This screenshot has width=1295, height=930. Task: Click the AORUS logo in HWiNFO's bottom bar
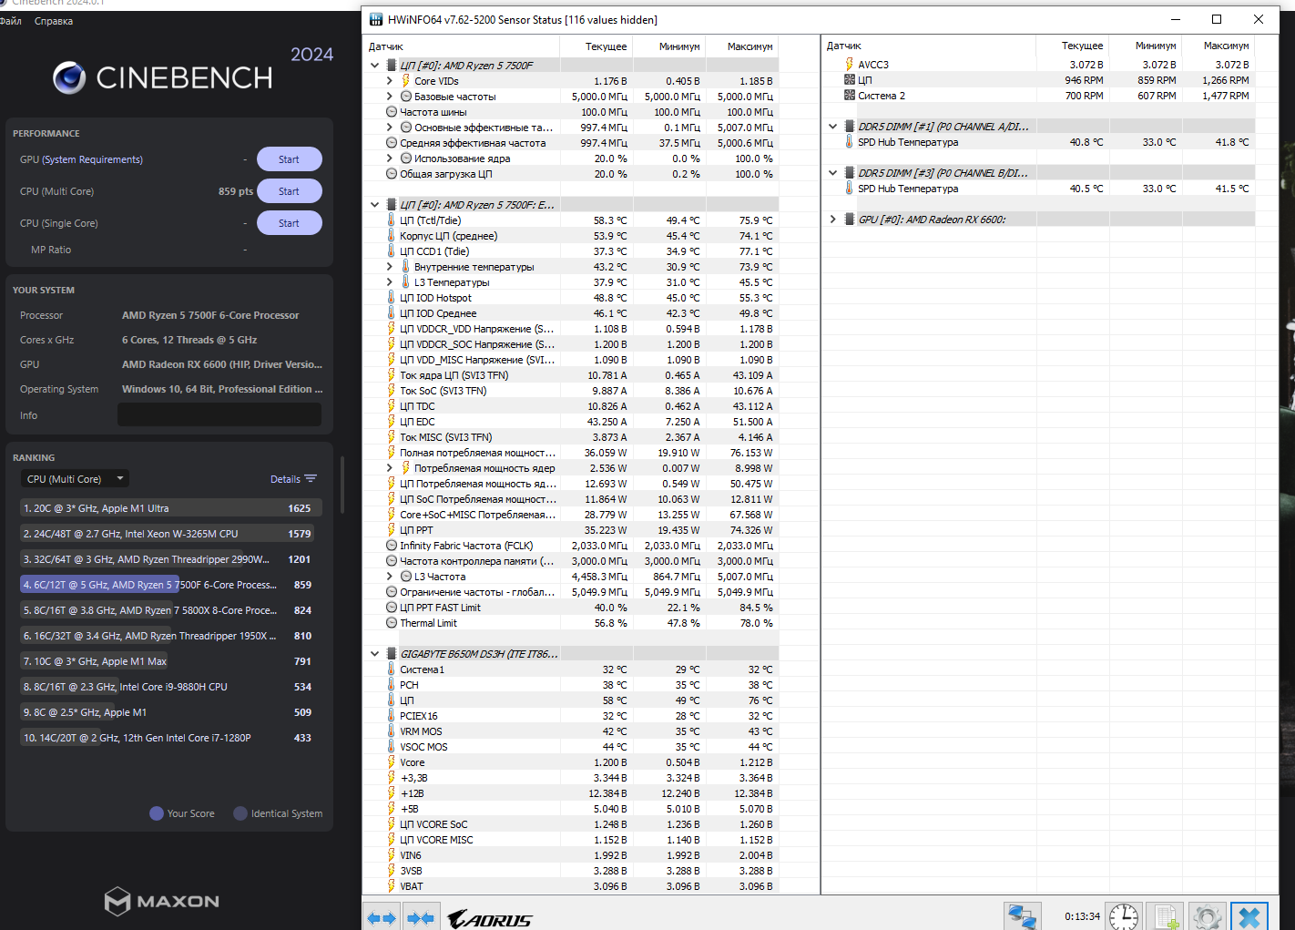(490, 919)
